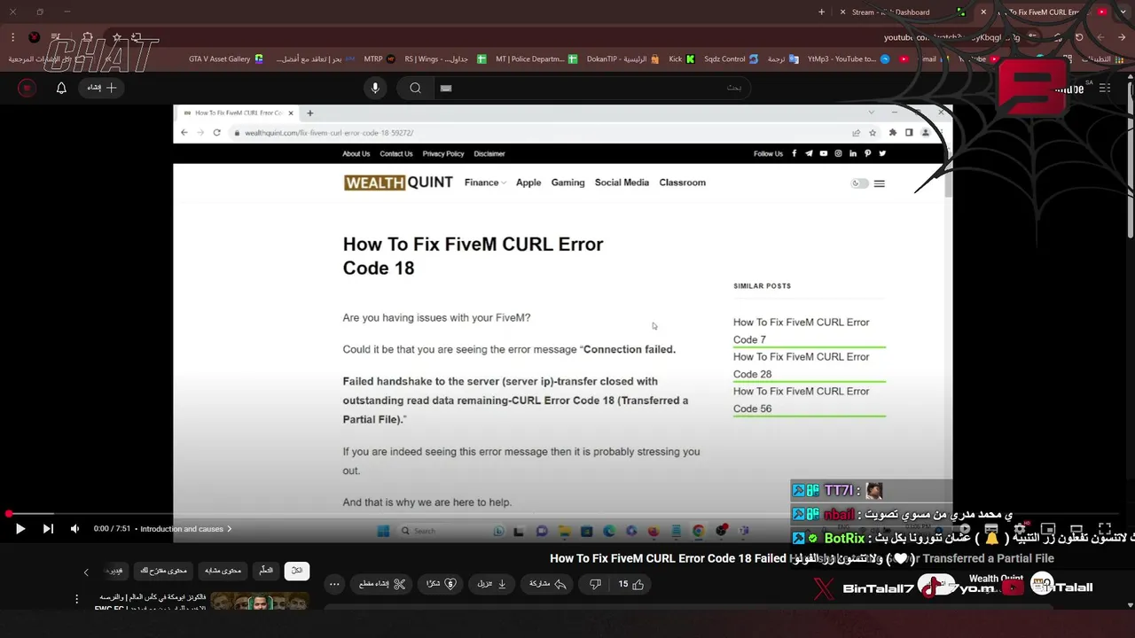
Task: Select the محتوى مقترح لك chip
Action: coord(163,571)
